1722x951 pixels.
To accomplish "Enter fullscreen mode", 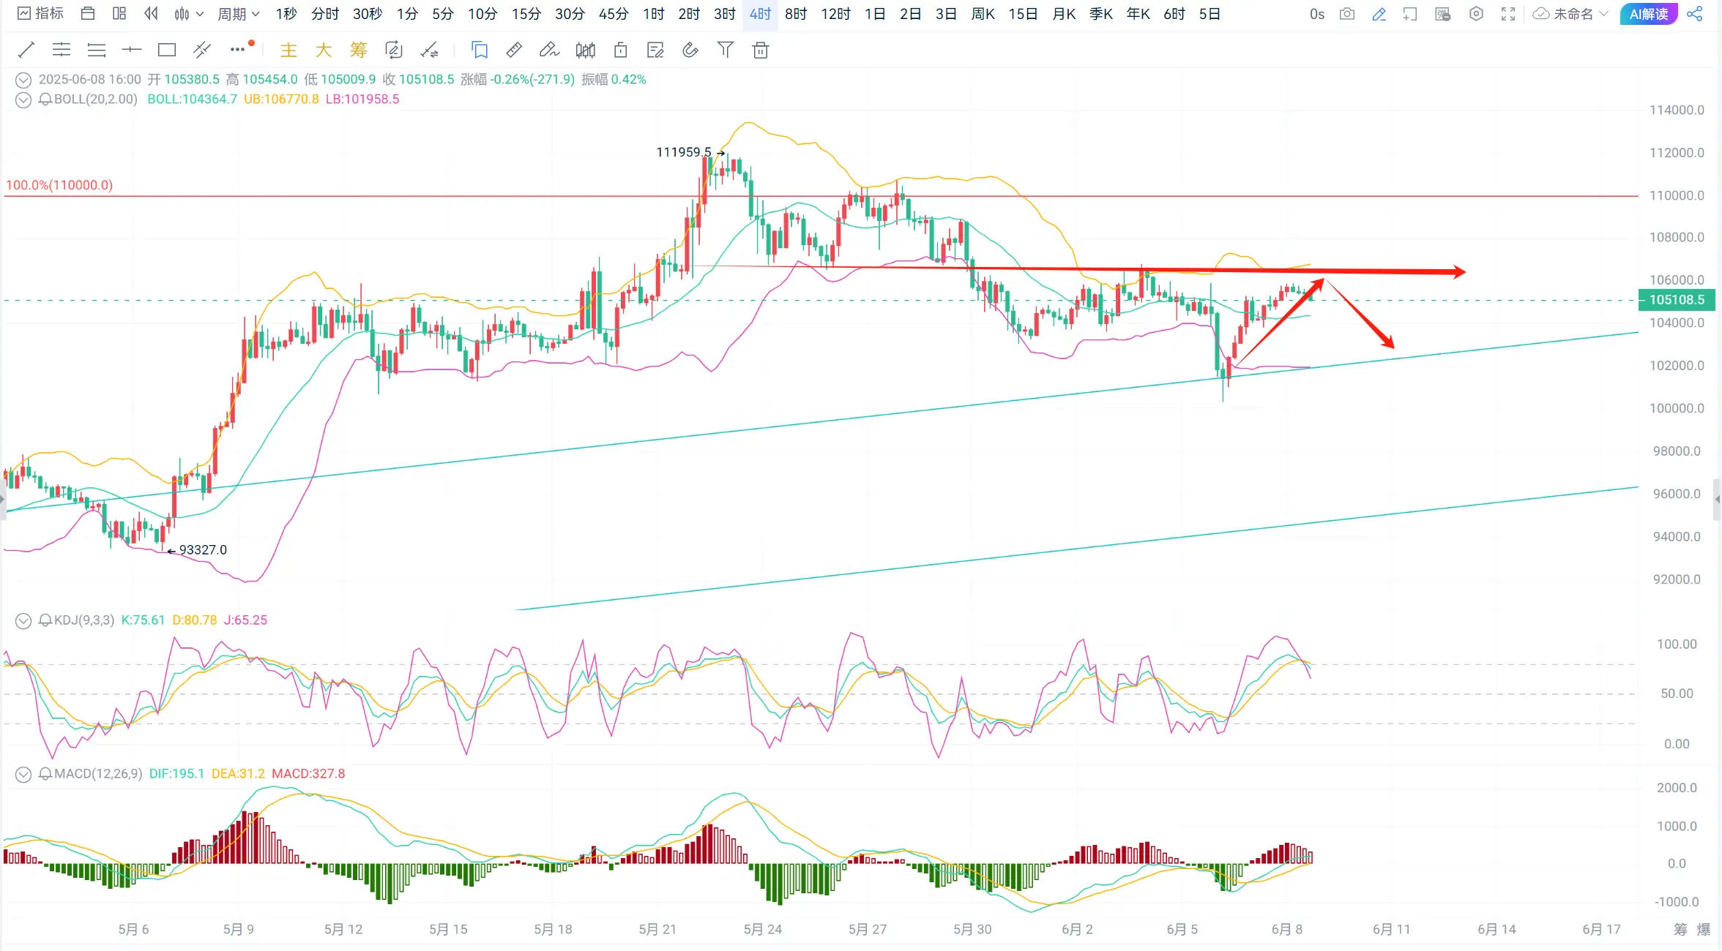I will (x=1507, y=14).
